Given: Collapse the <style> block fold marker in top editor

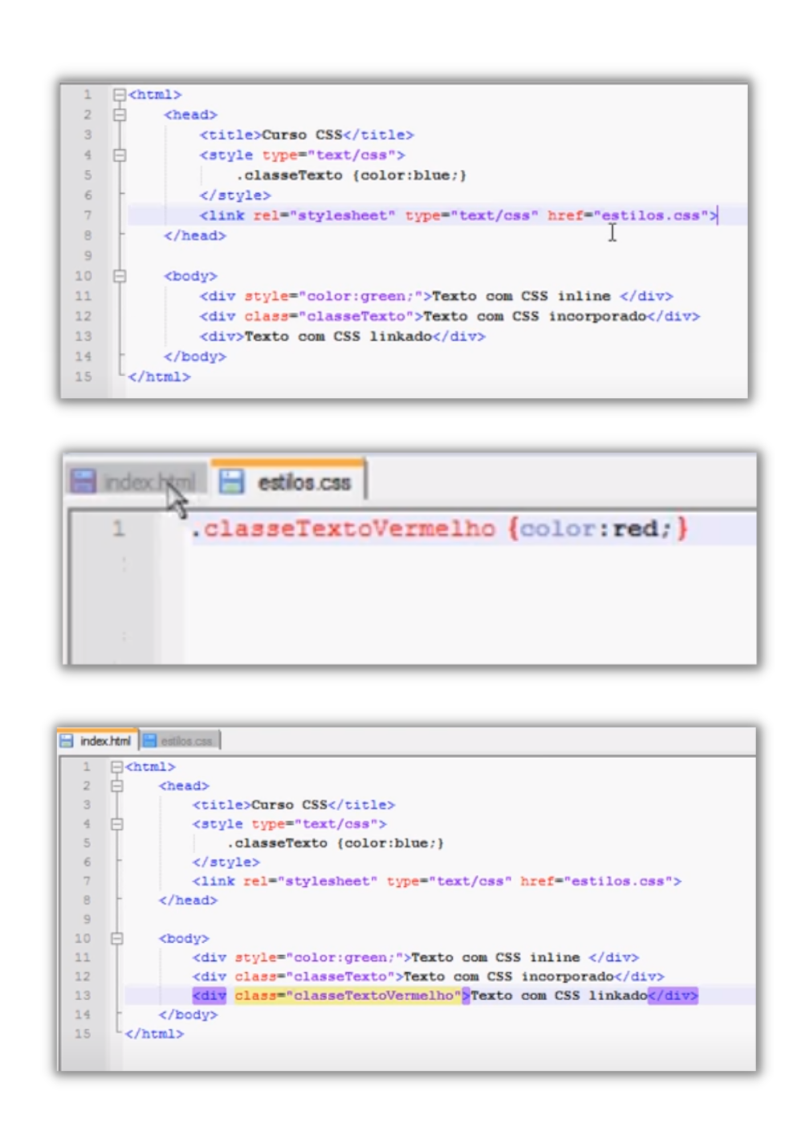Looking at the screenshot, I should (119, 155).
